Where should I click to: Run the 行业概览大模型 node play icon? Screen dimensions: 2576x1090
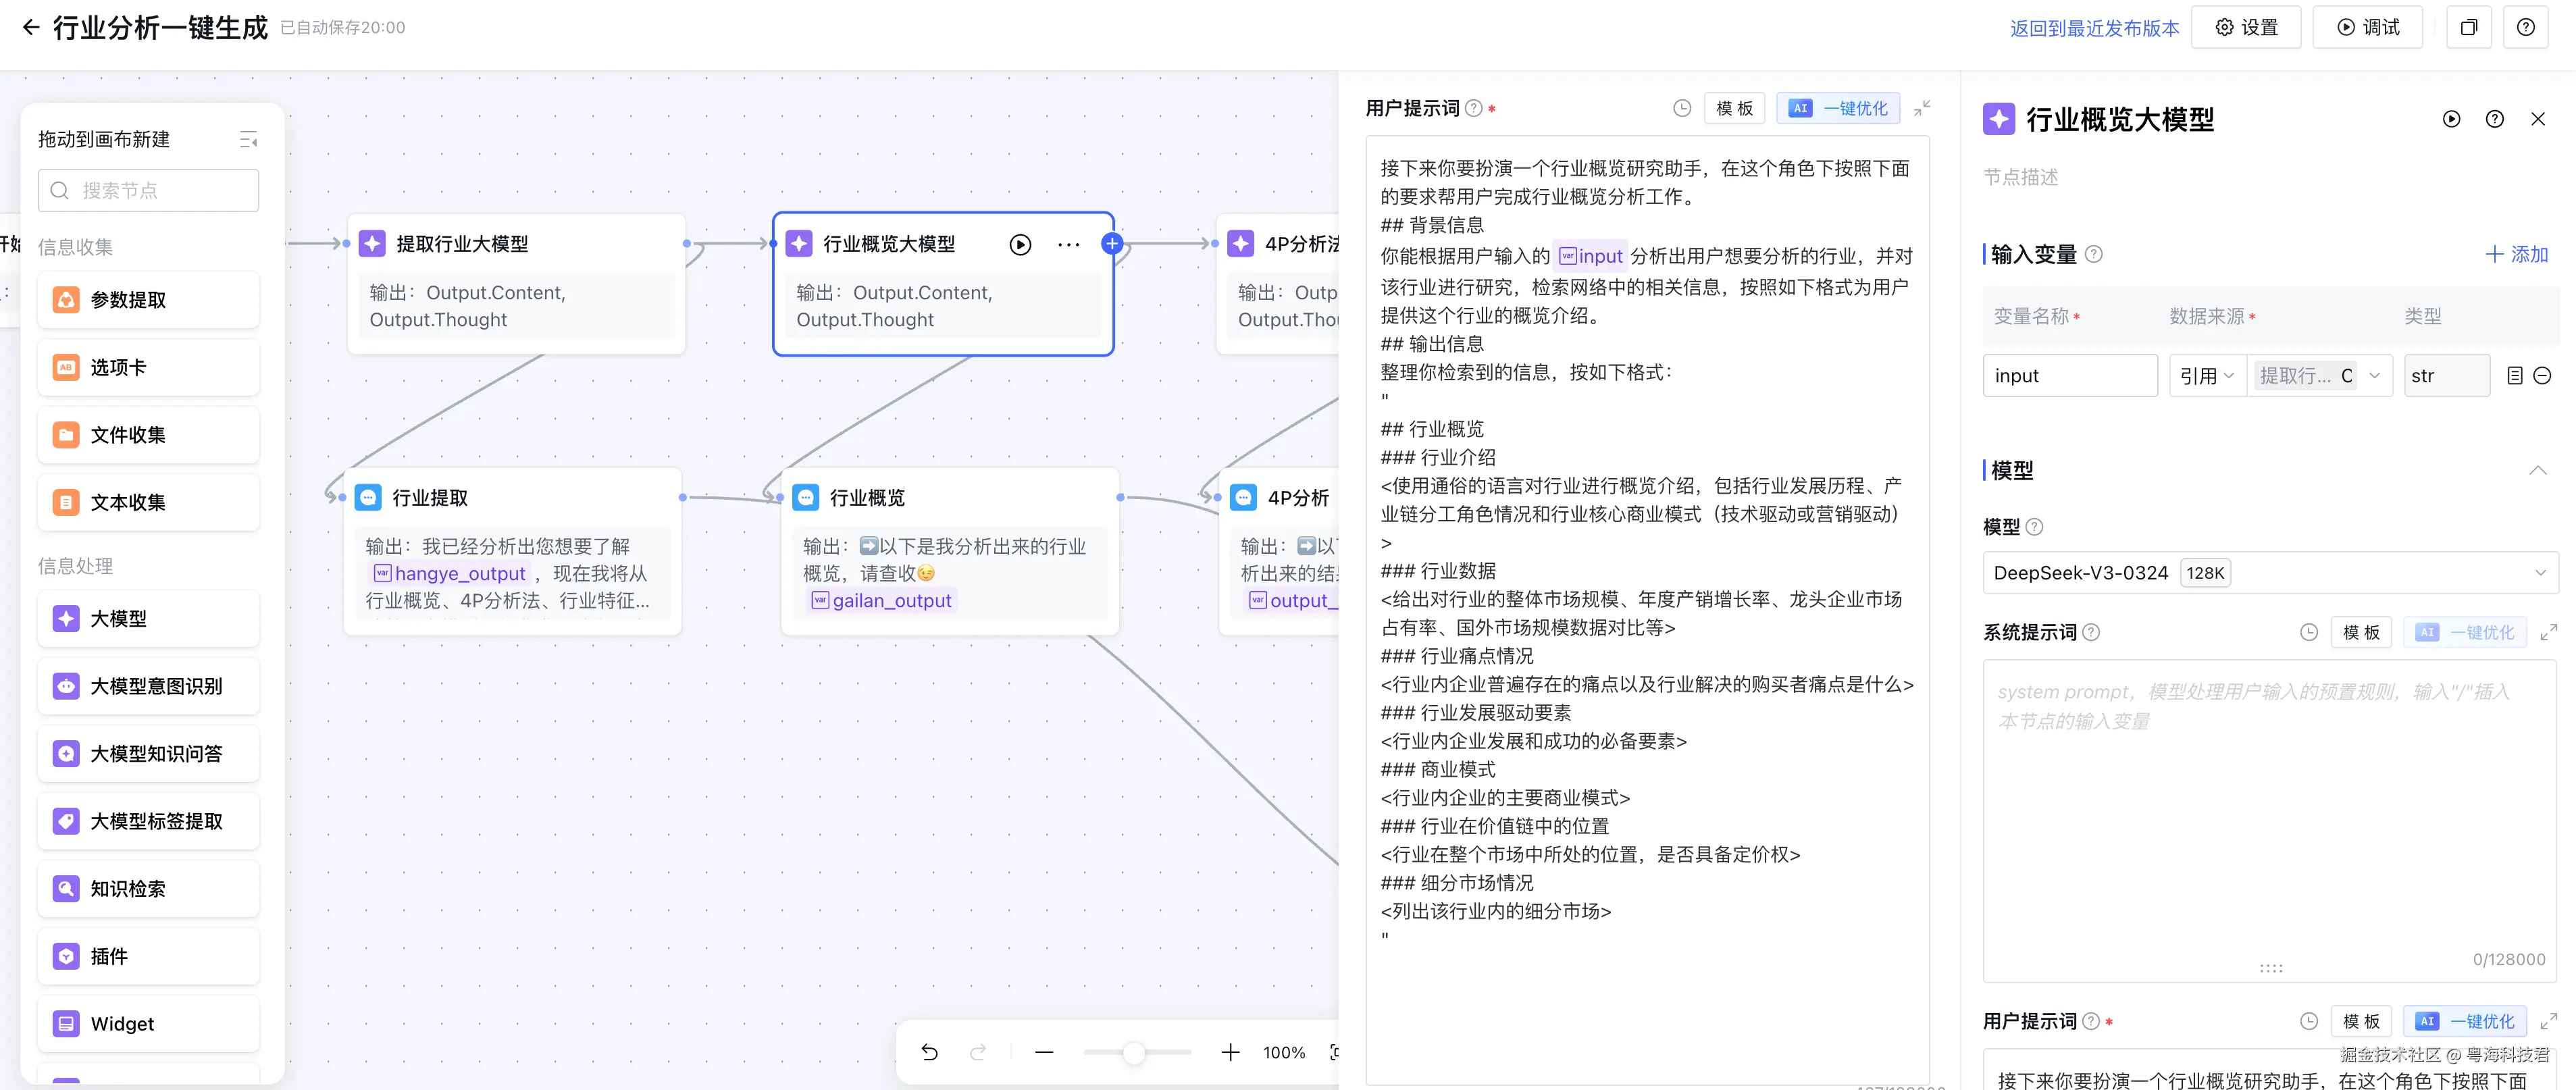[x=1019, y=245]
